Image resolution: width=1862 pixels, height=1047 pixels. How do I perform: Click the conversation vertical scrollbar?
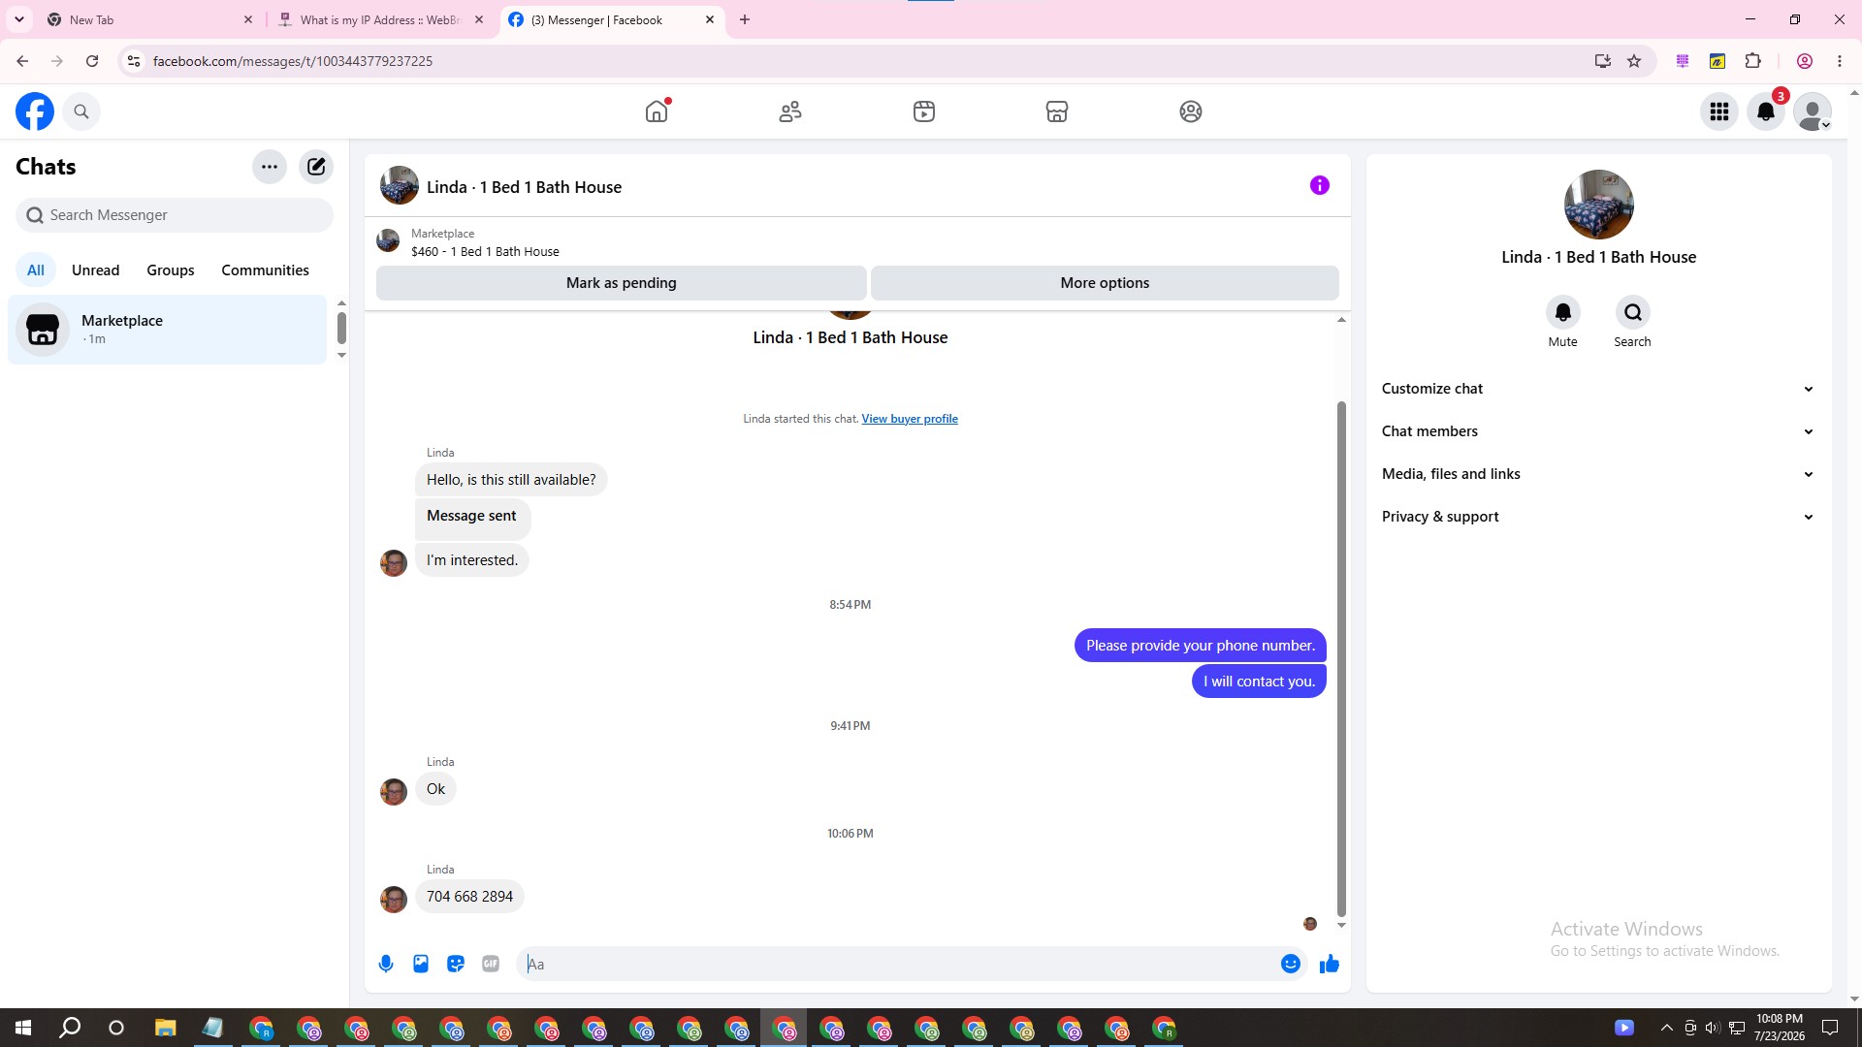click(1341, 659)
